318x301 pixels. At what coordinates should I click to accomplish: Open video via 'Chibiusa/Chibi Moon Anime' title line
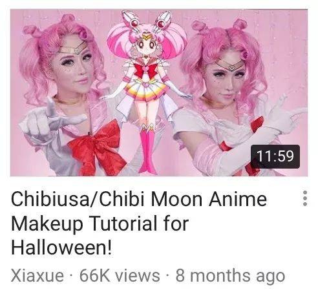click(x=139, y=199)
